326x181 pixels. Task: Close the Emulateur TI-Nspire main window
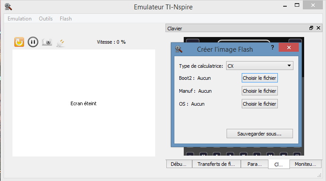tap(313, 5)
